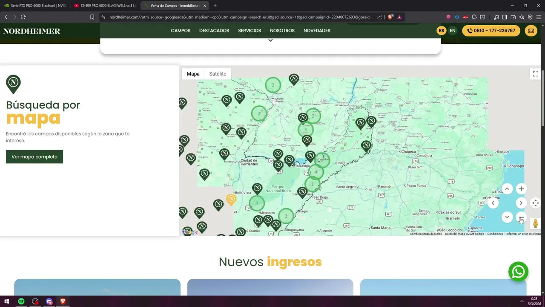Switch map to Satélite view

pos(218,74)
